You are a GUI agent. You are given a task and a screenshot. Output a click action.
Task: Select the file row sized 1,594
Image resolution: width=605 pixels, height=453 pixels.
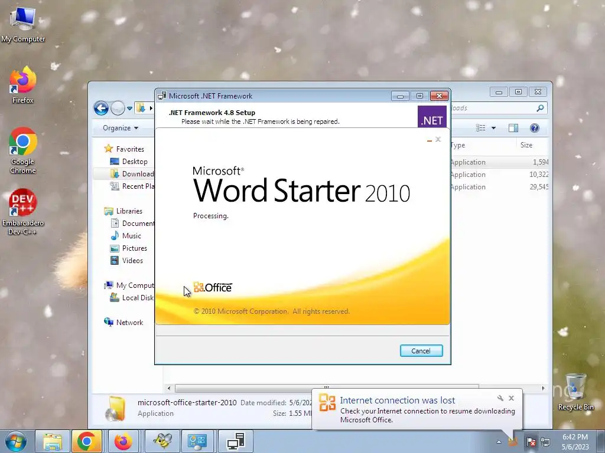pyautogui.click(x=500, y=162)
